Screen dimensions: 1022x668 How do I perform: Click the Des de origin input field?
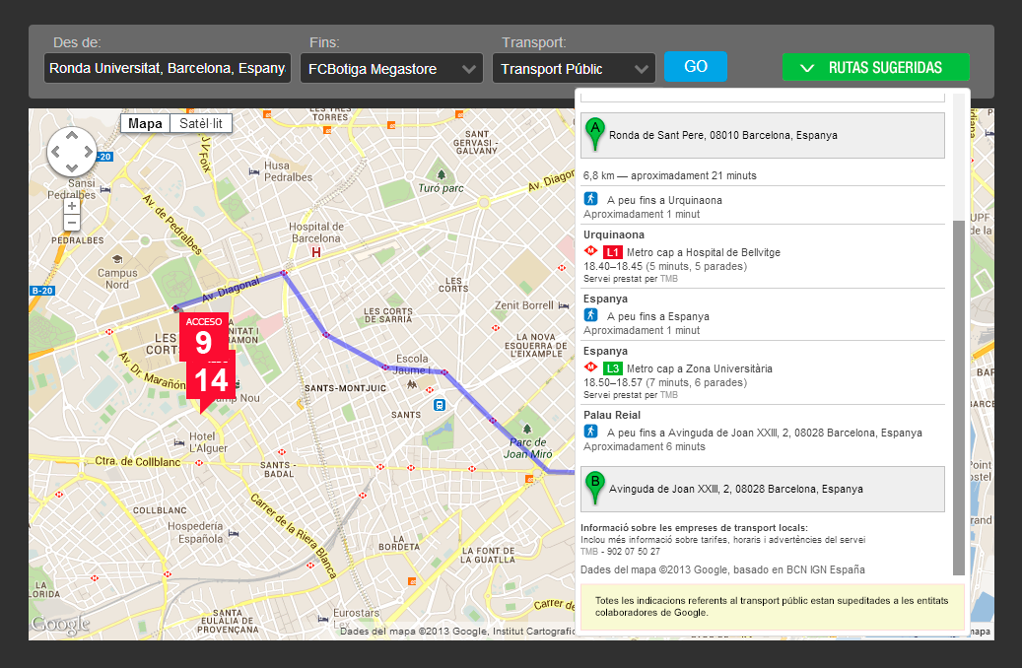(168, 69)
